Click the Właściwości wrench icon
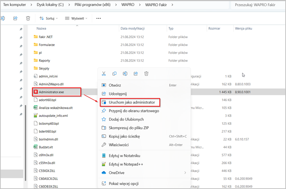The width and height of the screenshot is (286, 189). click(104, 145)
